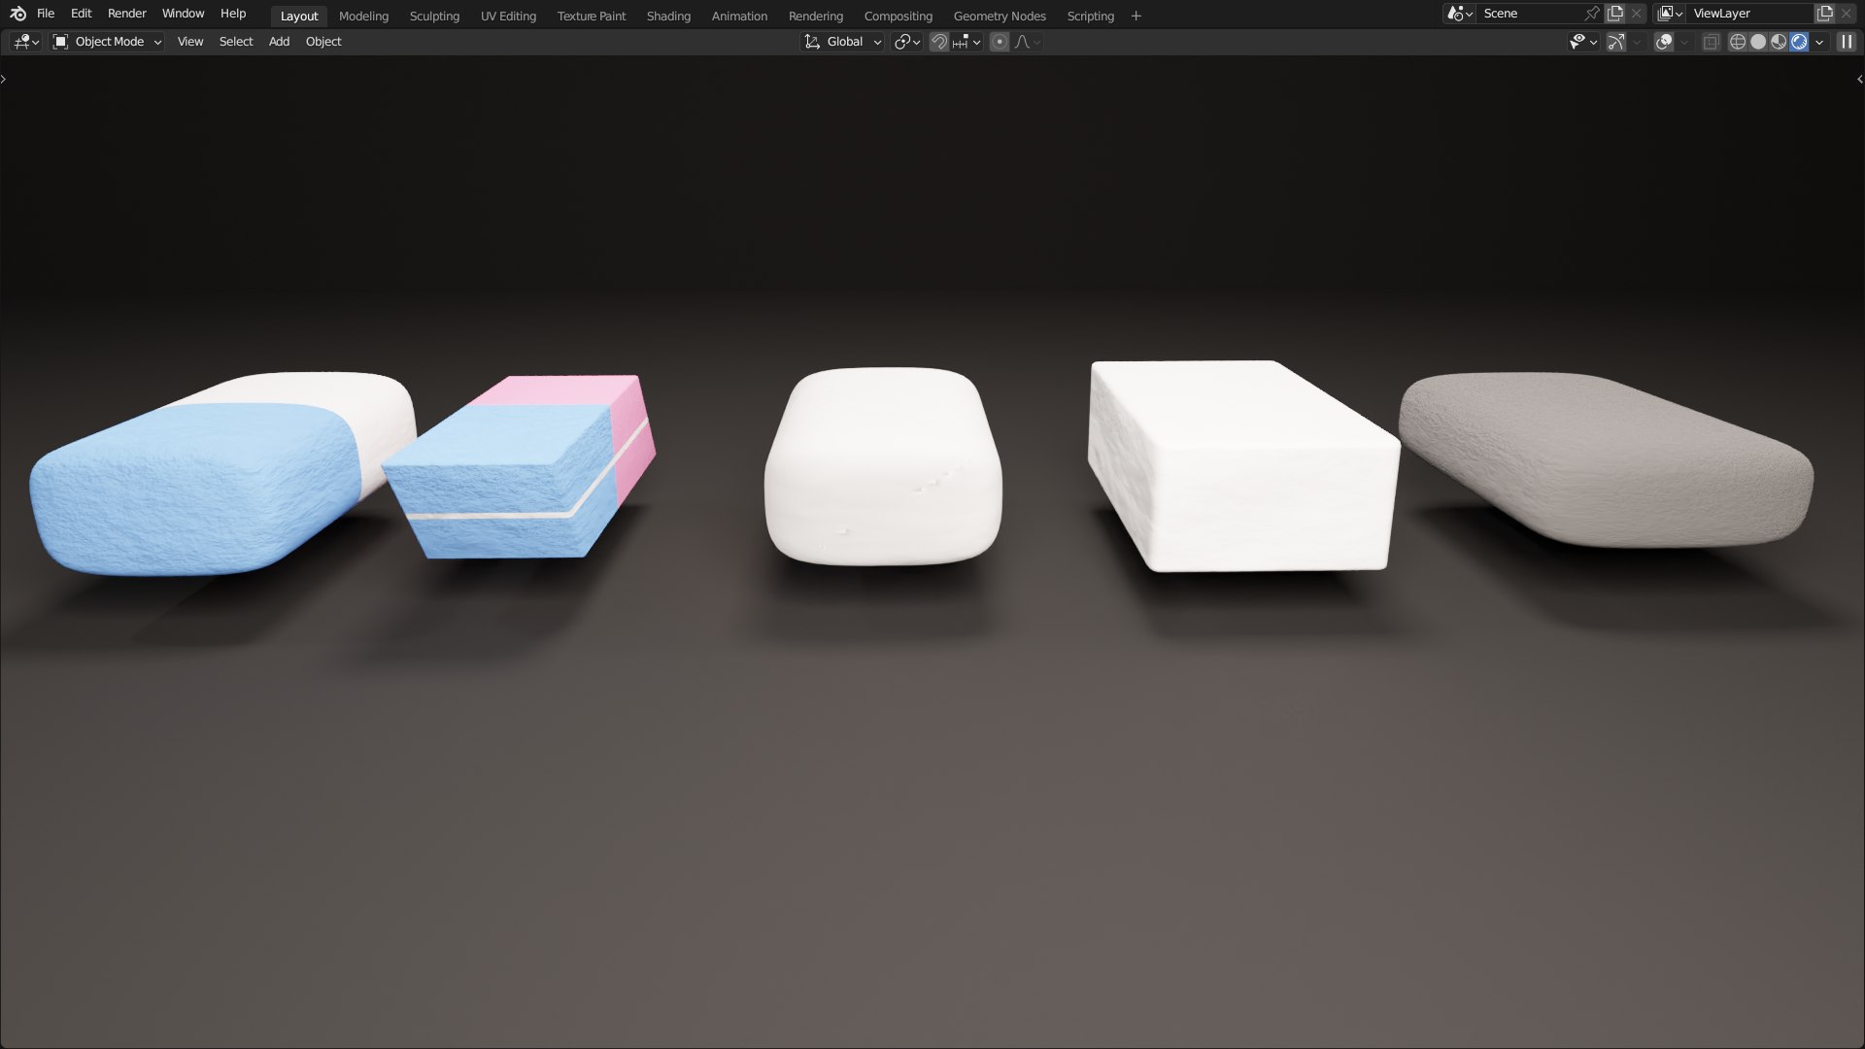Toggle proportional editing
The image size is (1865, 1049).
click(x=1000, y=42)
